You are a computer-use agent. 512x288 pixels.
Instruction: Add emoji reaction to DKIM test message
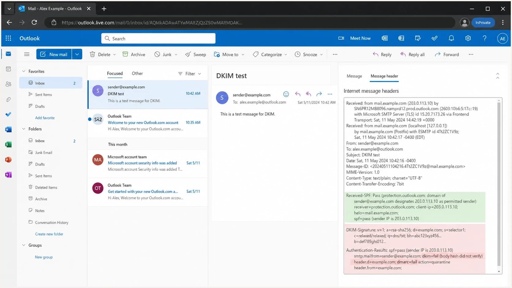286,94
